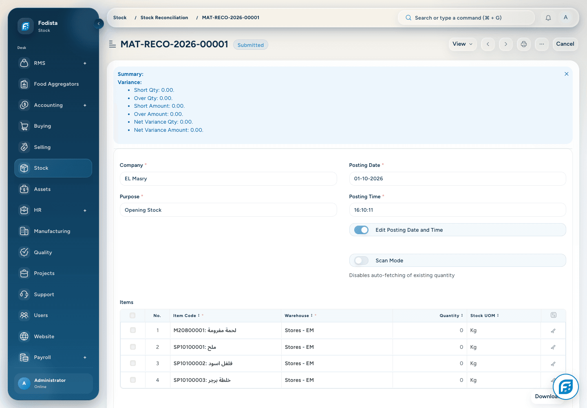Expand the RMS sidebar section
The height and width of the screenshot is (408, 587).
pyautogui.click(x=85, y=63)
